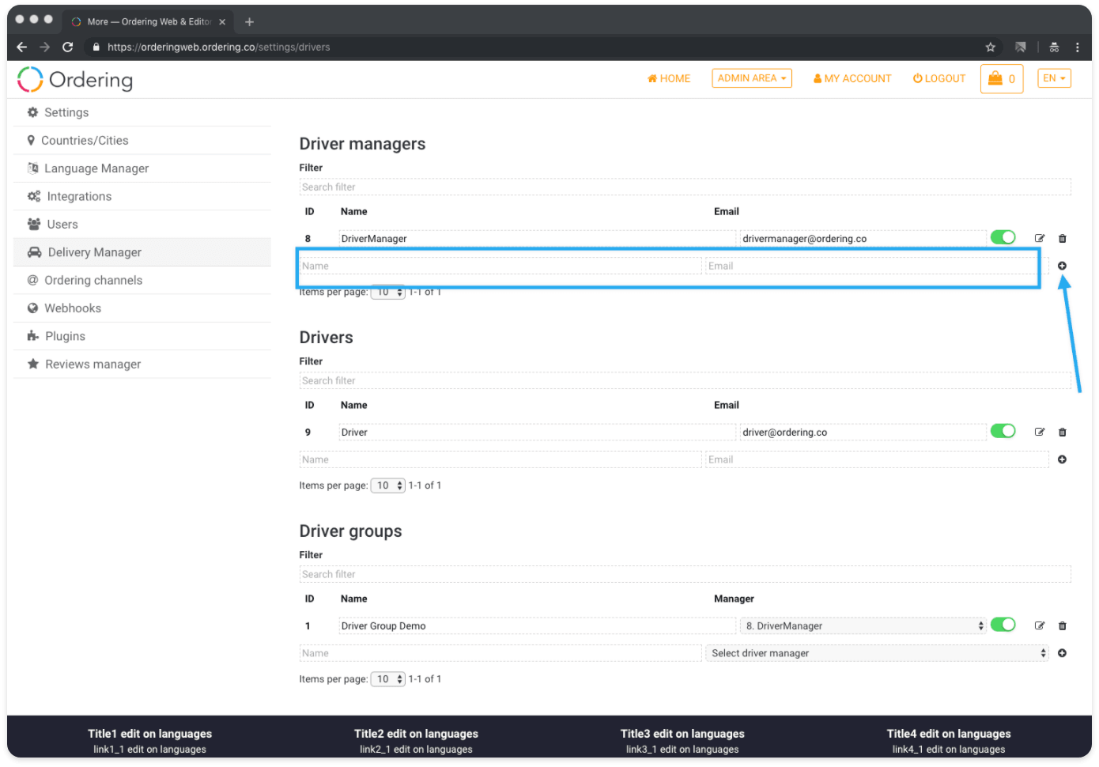Delete Driver Group Demo with trash icon
Image resolution: width=1099 pixels, height=767 pixels.
(x=1063, y=625)
